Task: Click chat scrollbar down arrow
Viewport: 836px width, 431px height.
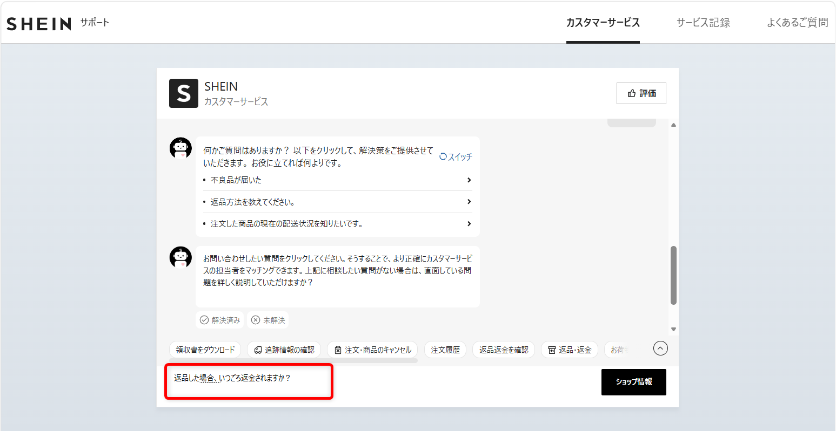Action: pyautogui.click(x=673, y=329)
